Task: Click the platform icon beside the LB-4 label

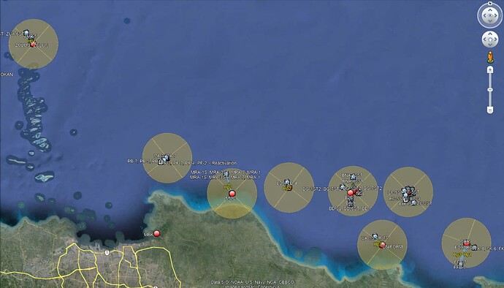Action: click(x=287, y=183)
